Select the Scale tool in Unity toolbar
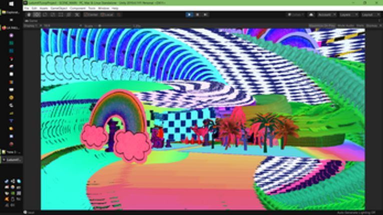 coord(53,14)
